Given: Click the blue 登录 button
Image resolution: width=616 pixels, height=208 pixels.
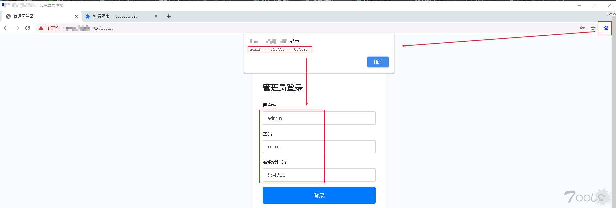Looking at the screenshot, I should [319, 195].
